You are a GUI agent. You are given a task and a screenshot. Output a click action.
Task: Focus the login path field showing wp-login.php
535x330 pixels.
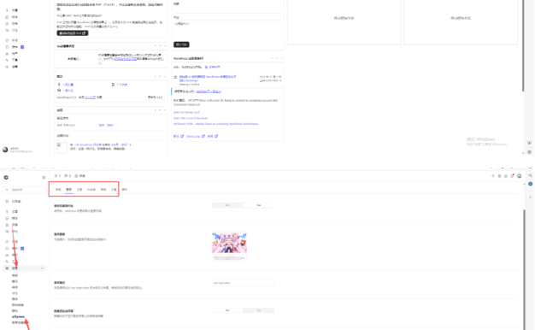pyautogui.click(x=243, y=283)
